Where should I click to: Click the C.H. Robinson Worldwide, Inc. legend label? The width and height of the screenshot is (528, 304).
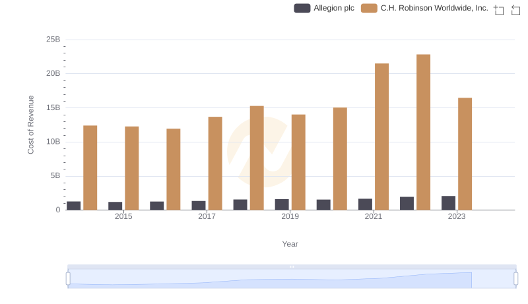point(434,8)
